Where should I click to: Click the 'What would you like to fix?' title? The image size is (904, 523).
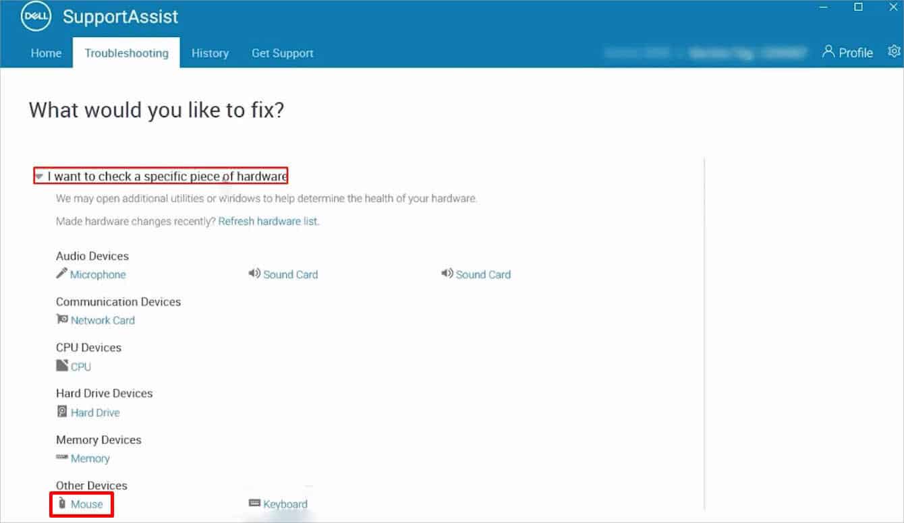[157, 111]
